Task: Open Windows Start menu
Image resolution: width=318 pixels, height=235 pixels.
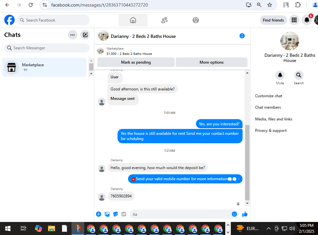Action: pyautogui.click(x=8, y=229)
